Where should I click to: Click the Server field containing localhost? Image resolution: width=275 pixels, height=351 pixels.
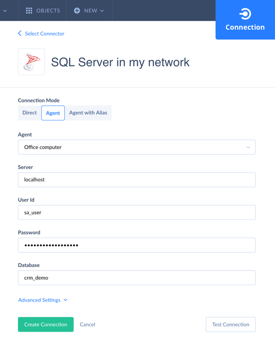(x=137, y=180)
